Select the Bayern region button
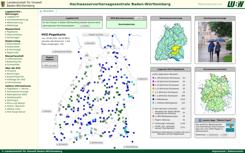Viewport: 245px width, 153px height. click(x=143, y=79)
